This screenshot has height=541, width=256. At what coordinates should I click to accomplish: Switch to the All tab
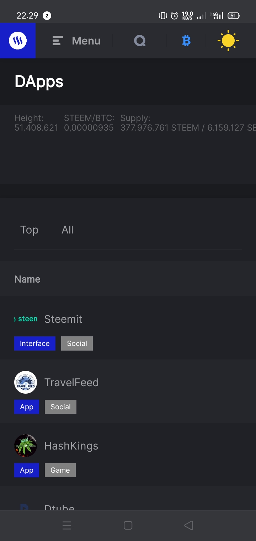(x=68, y=230)
